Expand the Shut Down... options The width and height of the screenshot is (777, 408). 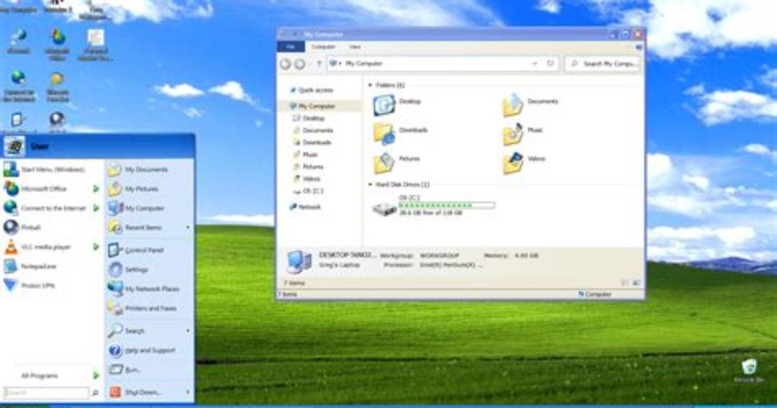pyautogui.click(x=188, y=392)
